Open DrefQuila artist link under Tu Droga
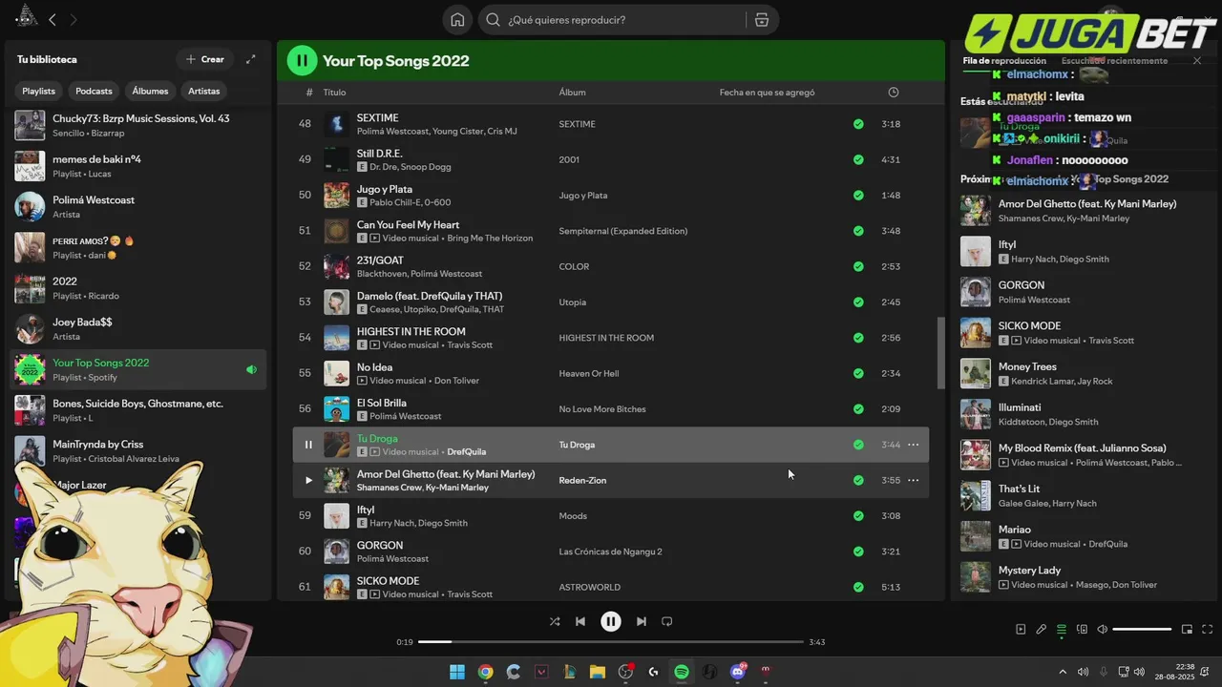The image size is (1222, 687). pyautogui.click(x=467, y=452)
